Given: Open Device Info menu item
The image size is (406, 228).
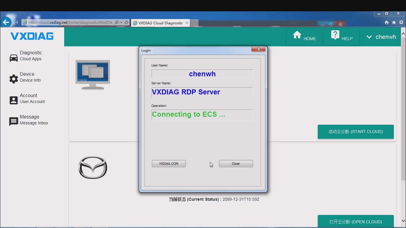Looking at the screenshot, I should 30,77.
